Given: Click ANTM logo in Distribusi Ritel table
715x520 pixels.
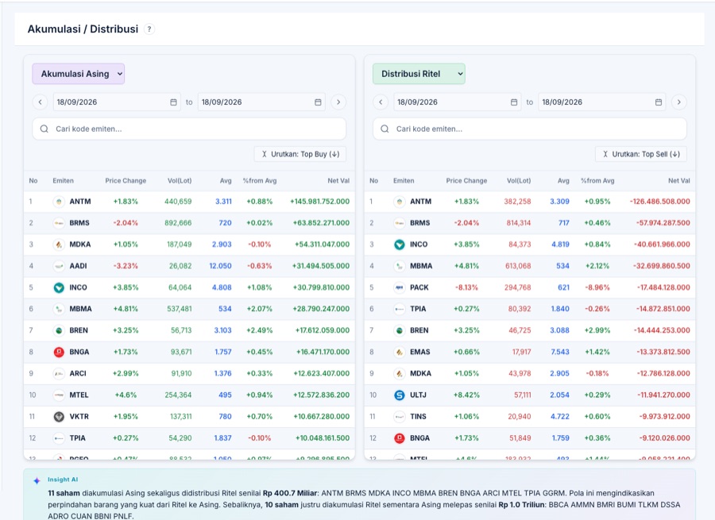Looking at the screenshot, I should point(400,202).
